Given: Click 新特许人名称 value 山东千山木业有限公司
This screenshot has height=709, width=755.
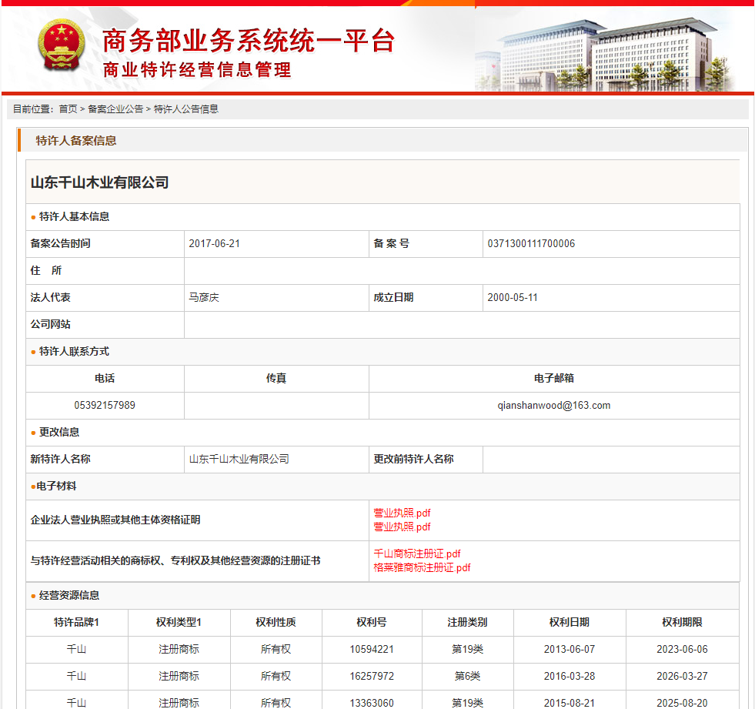Looking at the screenshot, I should [x=239, y=459].
